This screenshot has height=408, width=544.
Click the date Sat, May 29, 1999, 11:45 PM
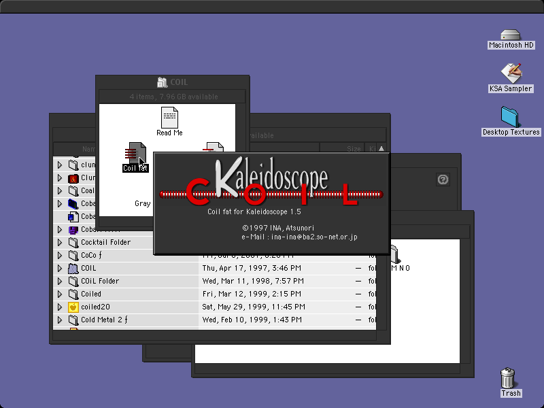point(254,307)
